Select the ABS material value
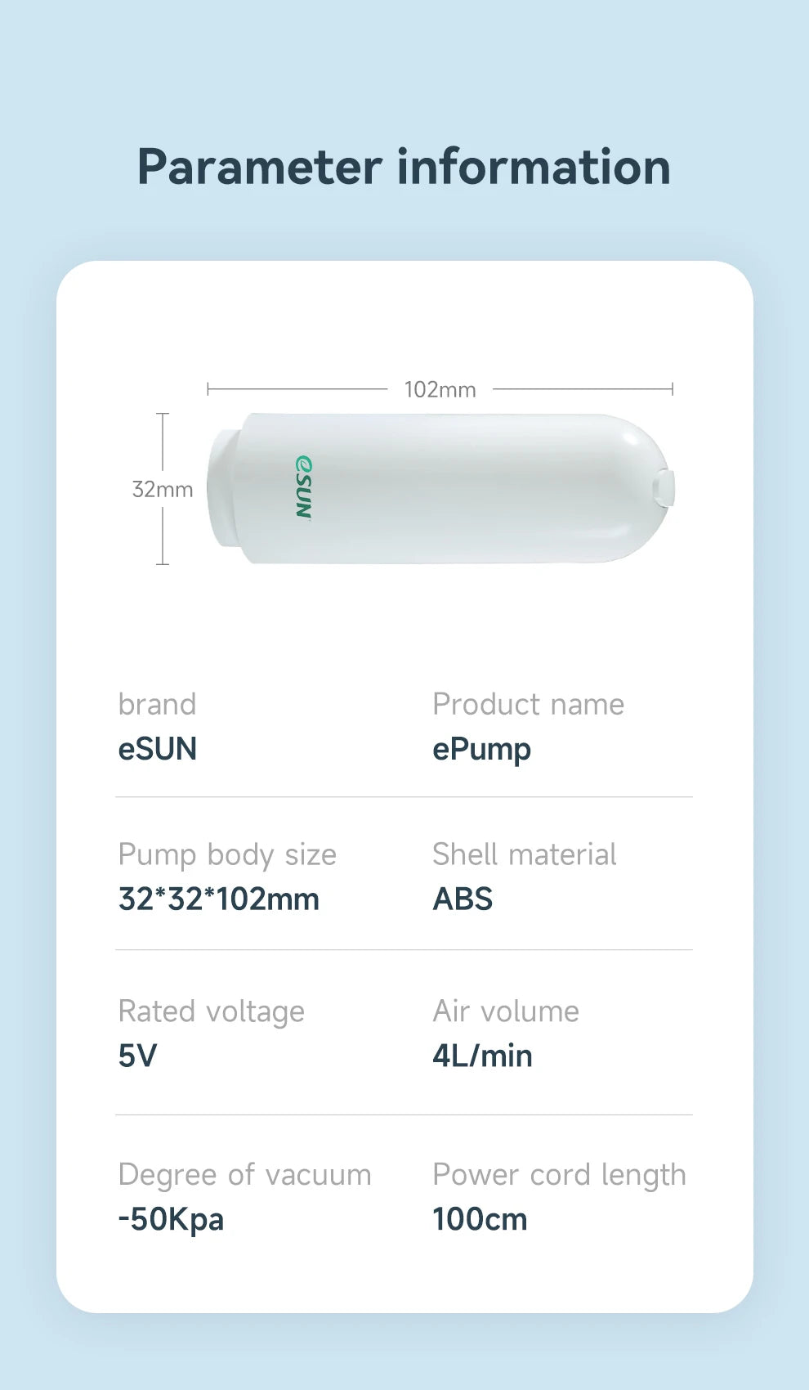Screen dimensions: 809x1390 [463, 899]
